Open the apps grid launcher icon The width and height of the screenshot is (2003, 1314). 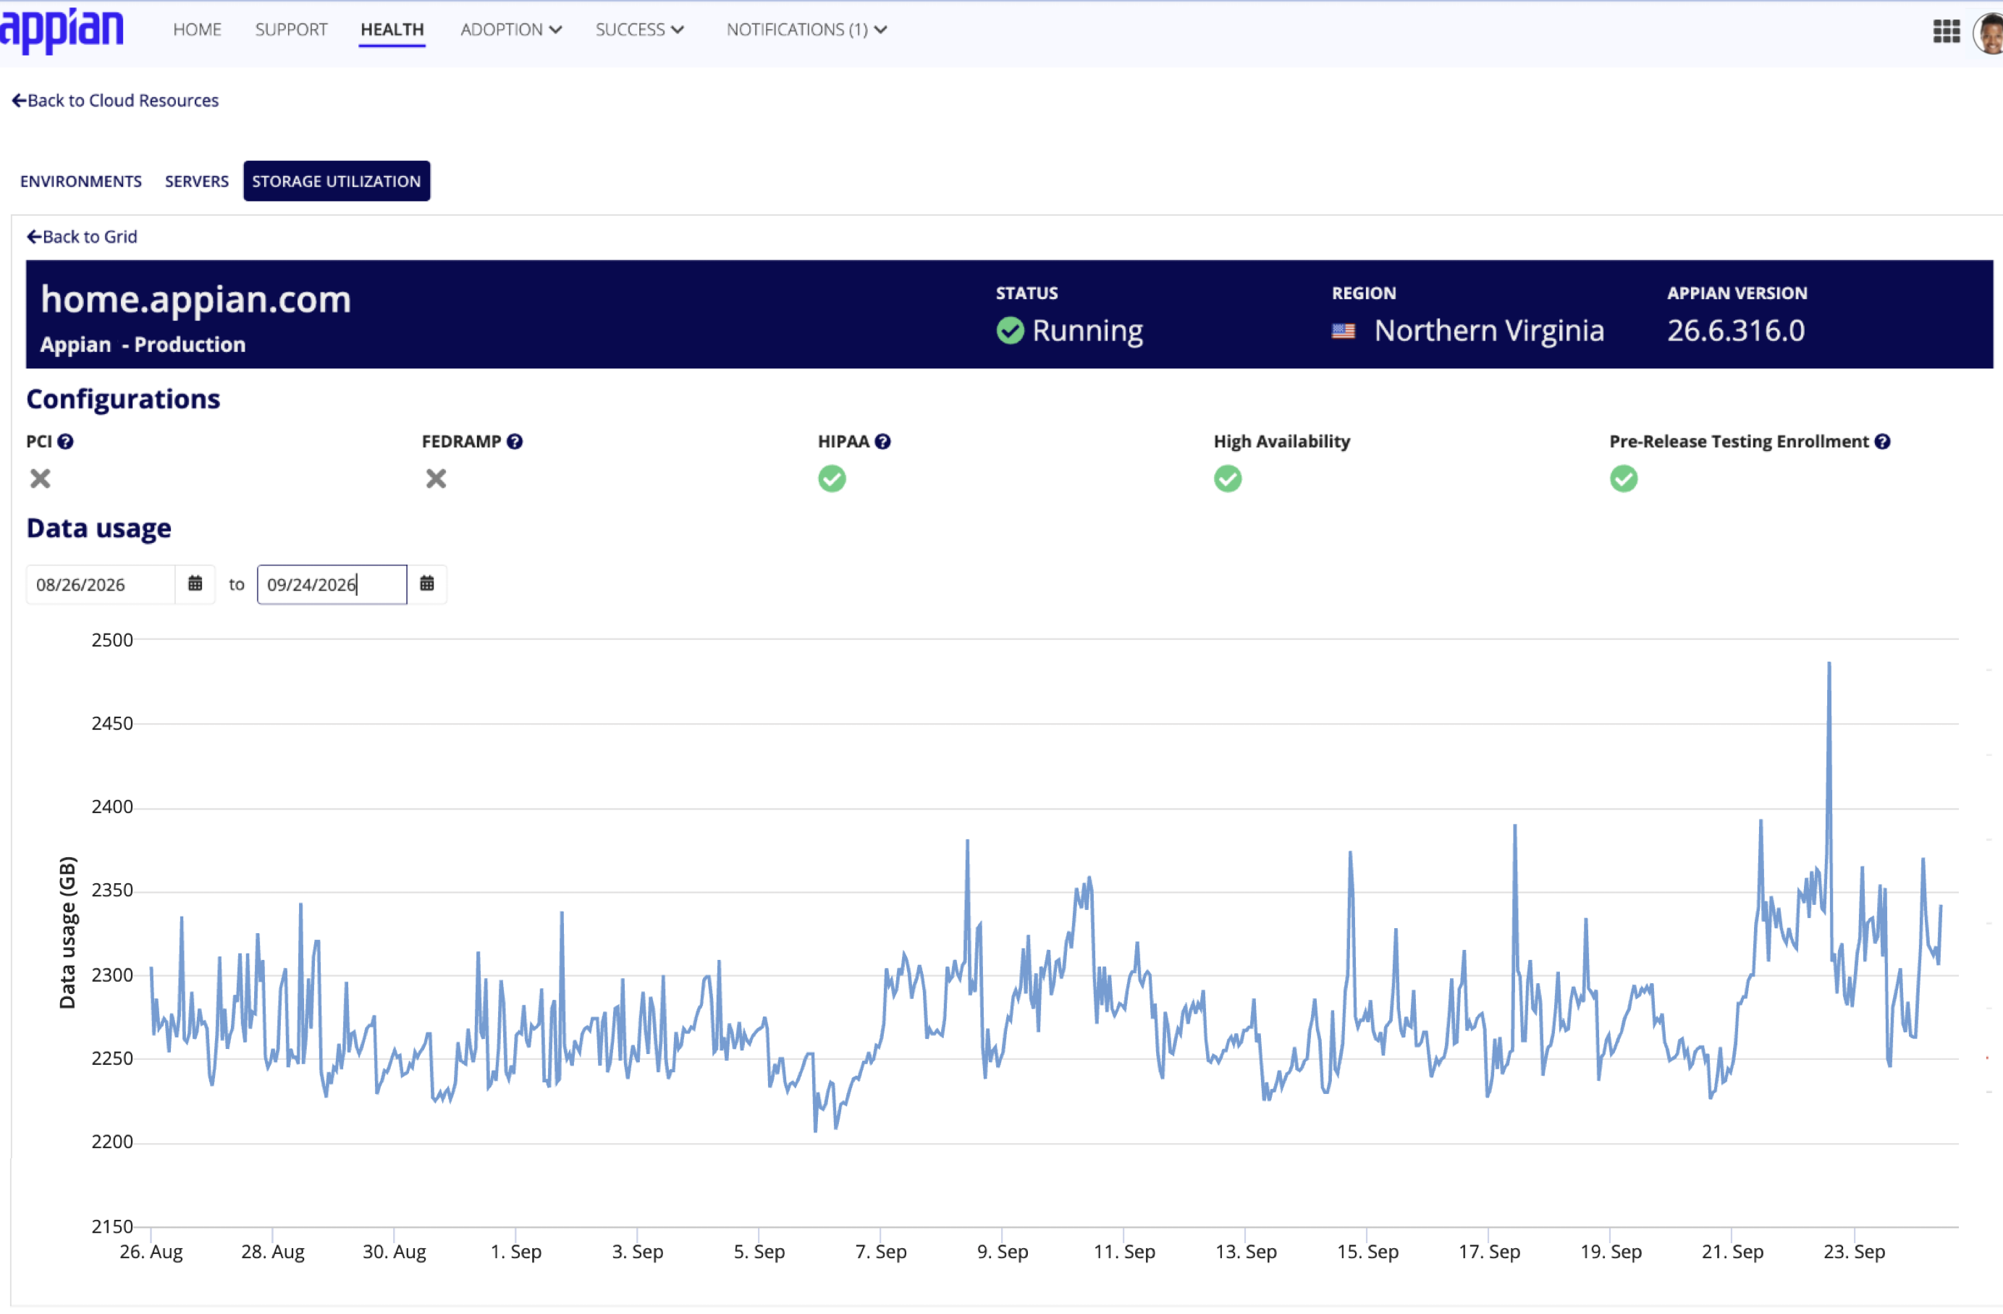point(1946,31)
